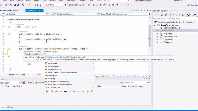This screenshot has height=111, width=198.
Task: Toggle the 0 Warnings filter button
Action: tap(40, 83)
